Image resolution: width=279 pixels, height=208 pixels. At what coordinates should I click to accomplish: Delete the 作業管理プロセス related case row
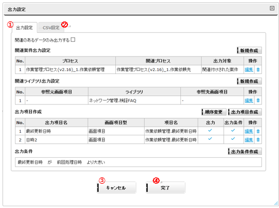coord(258,69)
